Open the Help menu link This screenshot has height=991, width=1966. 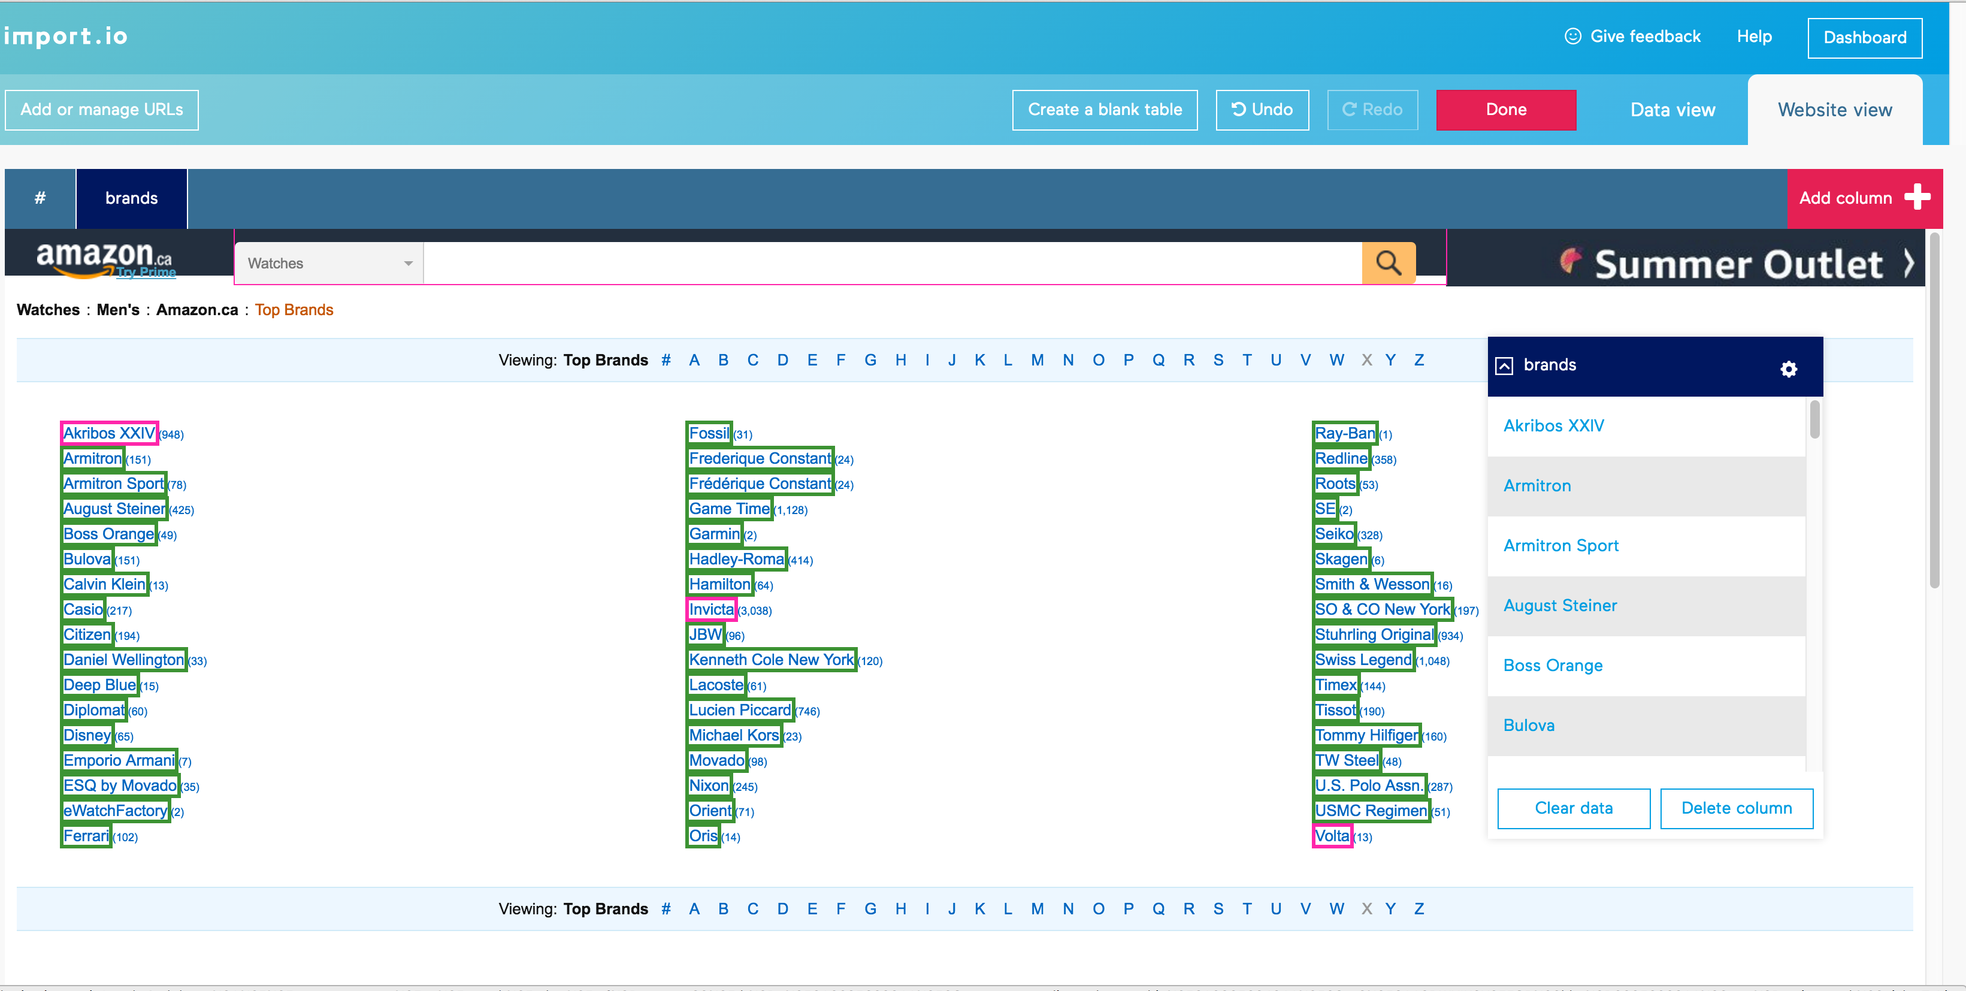pos(1754,37)
